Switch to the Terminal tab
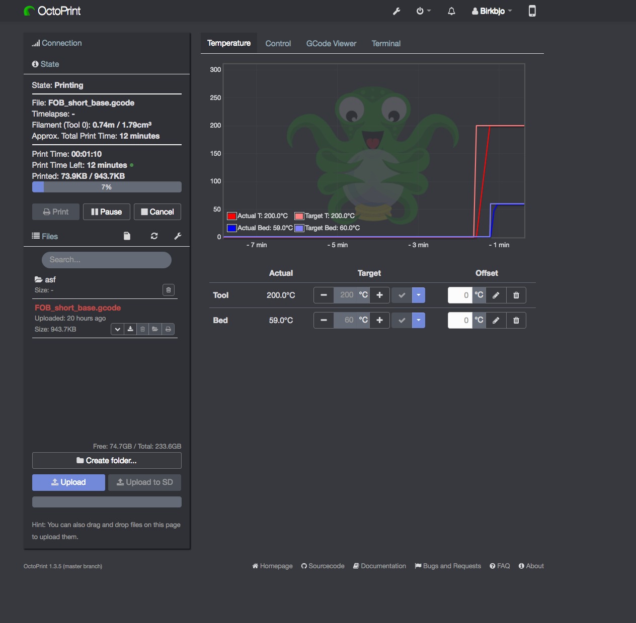This screenshot has width=636, height=623. click(x=386, y=43)
